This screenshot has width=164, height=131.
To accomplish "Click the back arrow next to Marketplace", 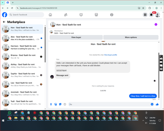I will 4,22.
